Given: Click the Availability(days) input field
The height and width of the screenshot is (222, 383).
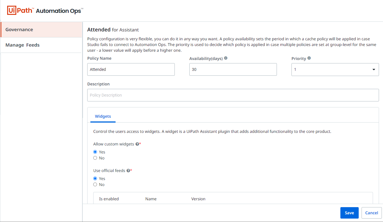Looking at the screenshot, I should (x=233, y=69).
